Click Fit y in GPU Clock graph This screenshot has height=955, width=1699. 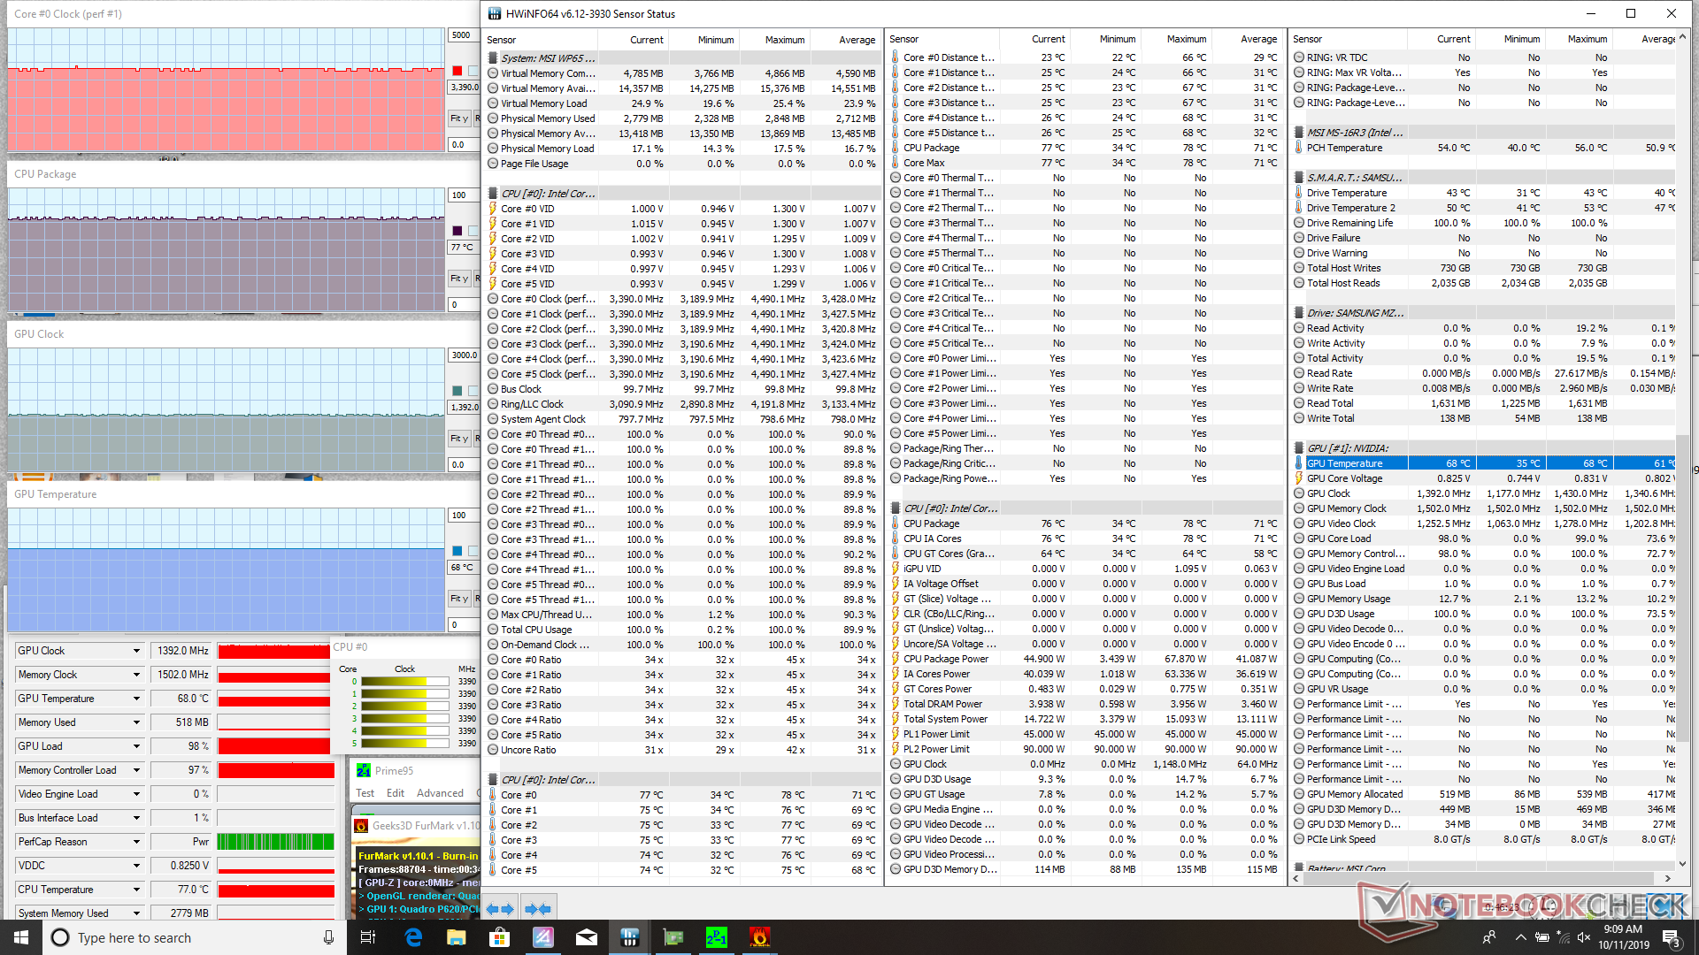pos(458,439)
